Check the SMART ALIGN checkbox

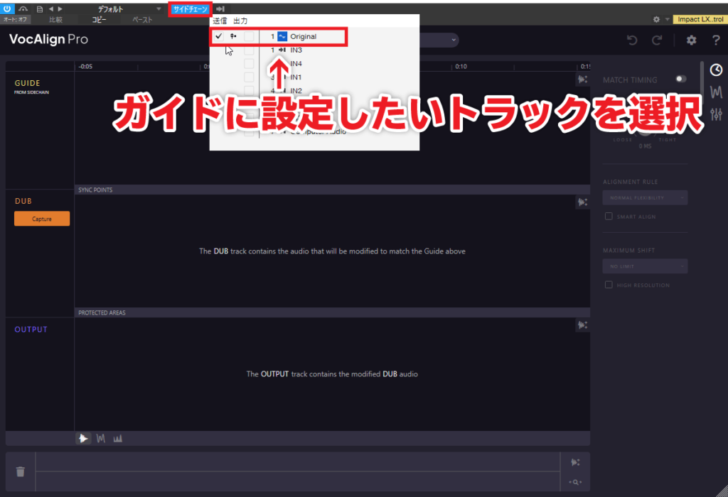click(x=609, y=216)
